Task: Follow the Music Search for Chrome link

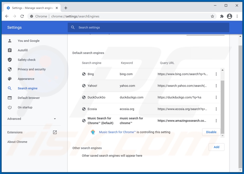Action: pos(117,132)
